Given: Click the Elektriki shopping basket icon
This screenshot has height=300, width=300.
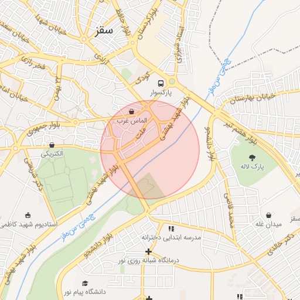Looking at the screenshot, I should coord(52,145).
